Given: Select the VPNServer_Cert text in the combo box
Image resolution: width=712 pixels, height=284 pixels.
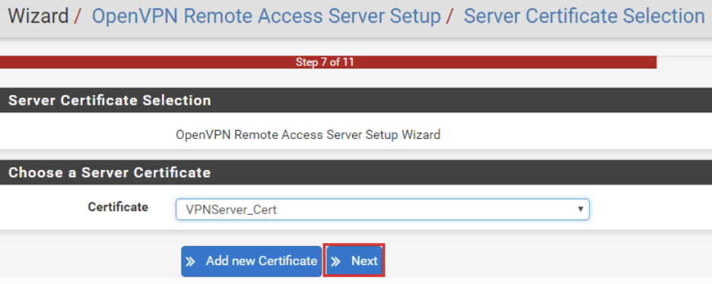Looking at the screenshot, I should pyautogui.click(x=231, y=210).
